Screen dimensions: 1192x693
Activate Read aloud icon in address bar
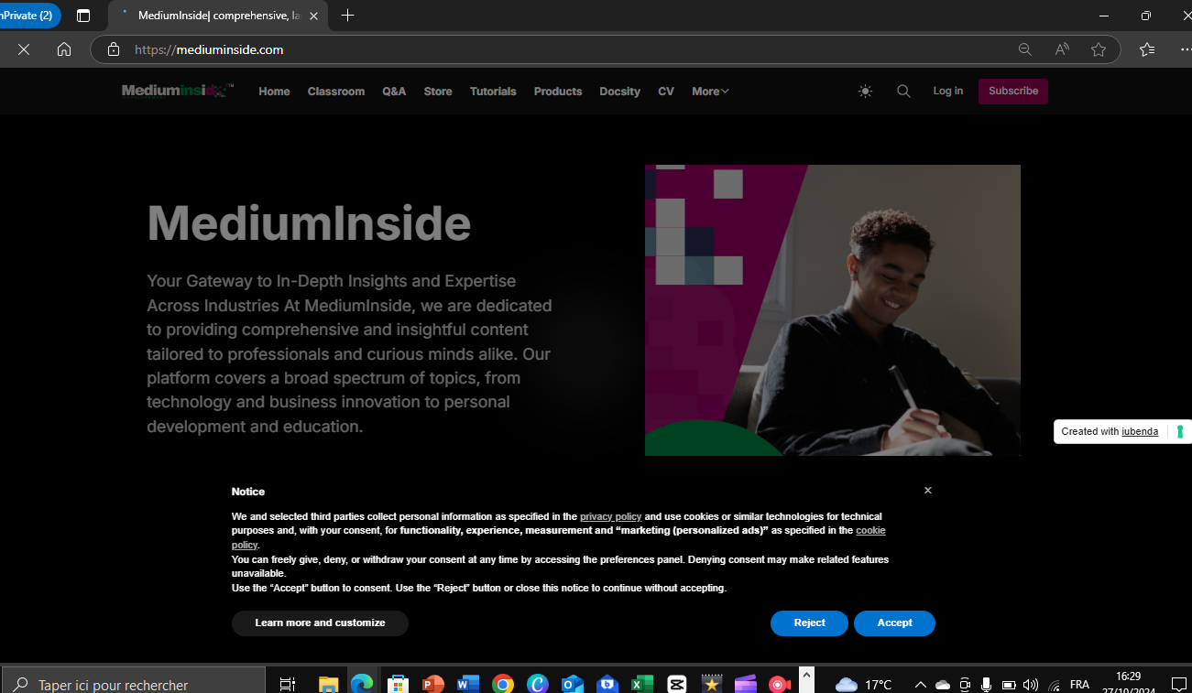tap(1062, 49)
